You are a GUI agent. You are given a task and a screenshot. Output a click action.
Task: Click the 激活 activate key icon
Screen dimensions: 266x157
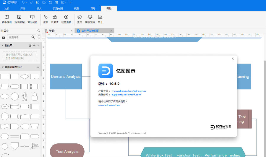46,19
